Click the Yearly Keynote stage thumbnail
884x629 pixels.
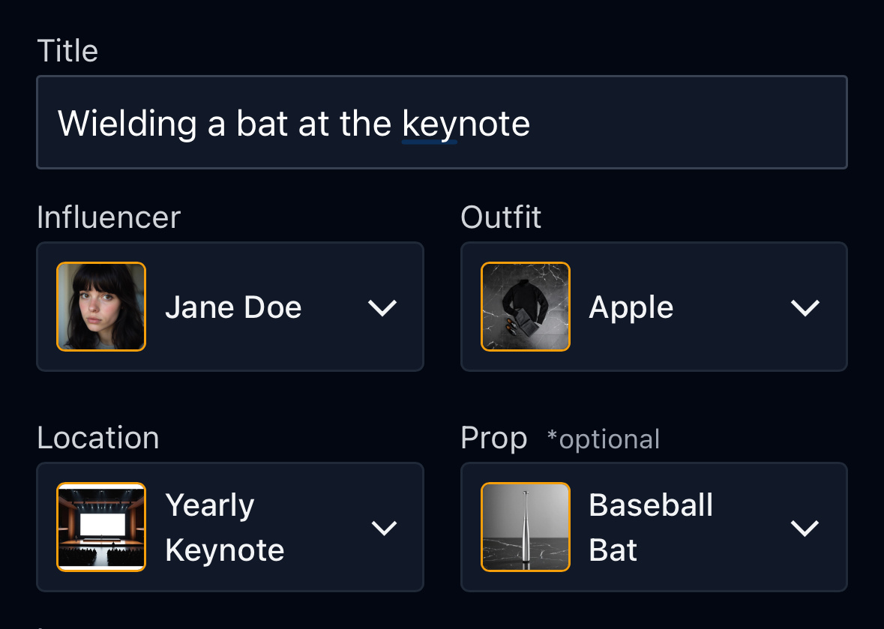coord(101,527)
